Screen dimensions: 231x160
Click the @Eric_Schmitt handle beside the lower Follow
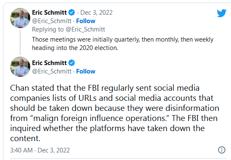click(52, 71)
